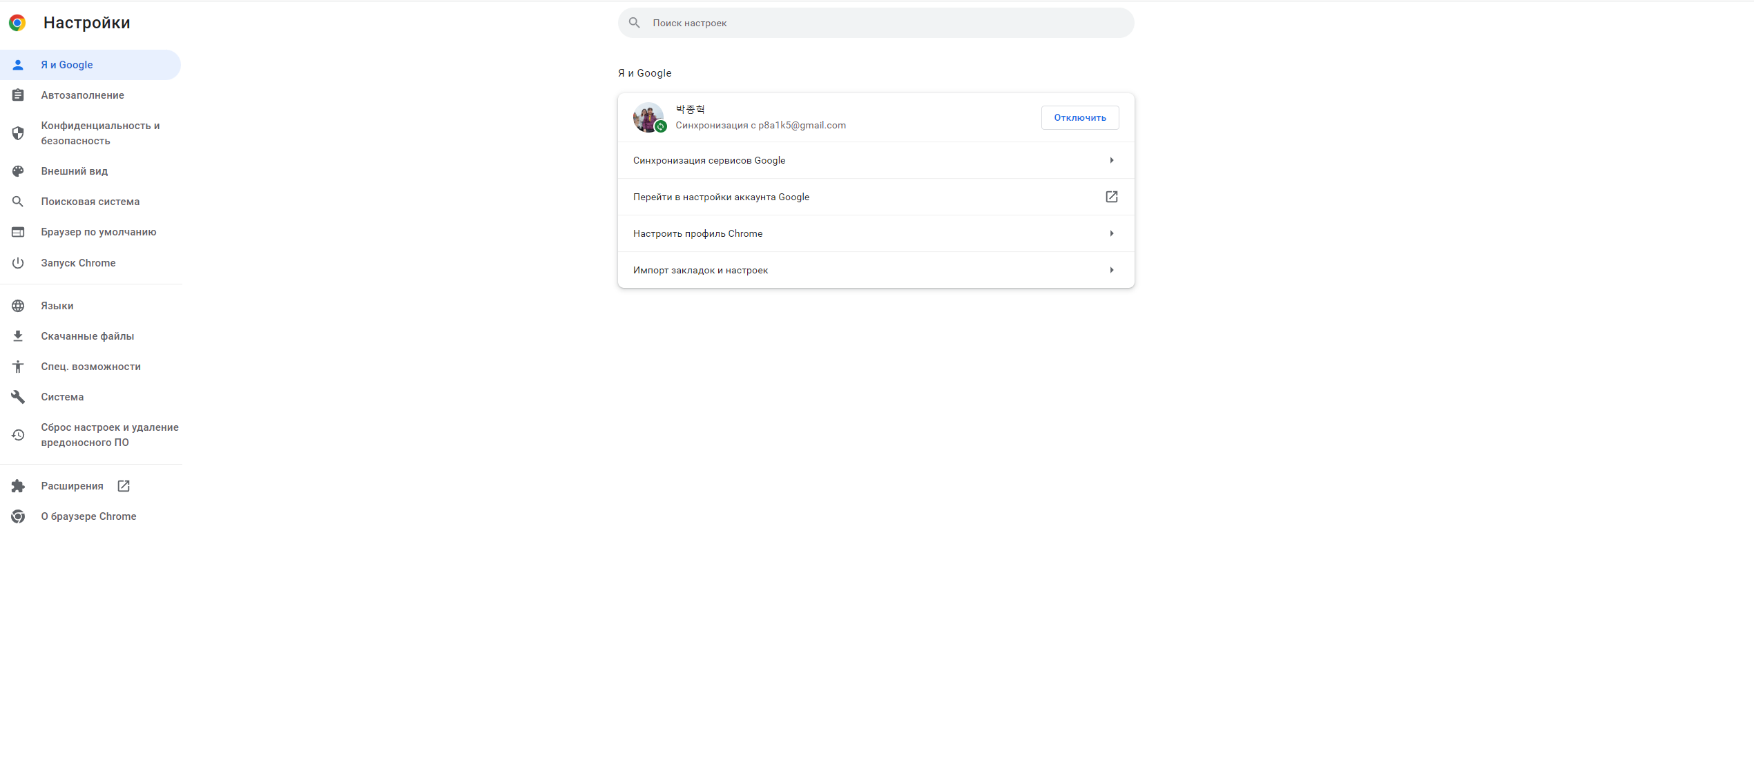Expand Импорт закладок и настроек arrow
The height and width of the screenshot is (776, 1754).
point(1112,270)
